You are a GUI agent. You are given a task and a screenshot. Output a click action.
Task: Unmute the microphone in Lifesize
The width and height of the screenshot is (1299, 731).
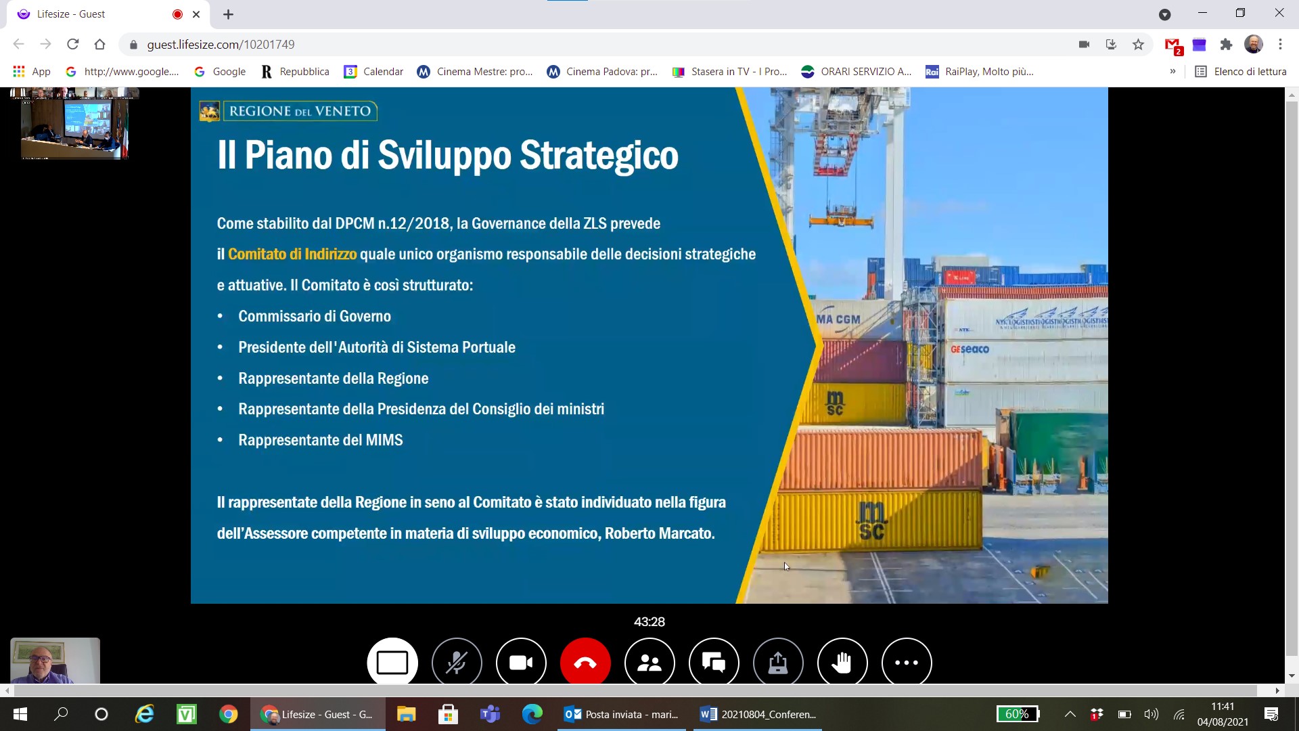pos(457,663)
